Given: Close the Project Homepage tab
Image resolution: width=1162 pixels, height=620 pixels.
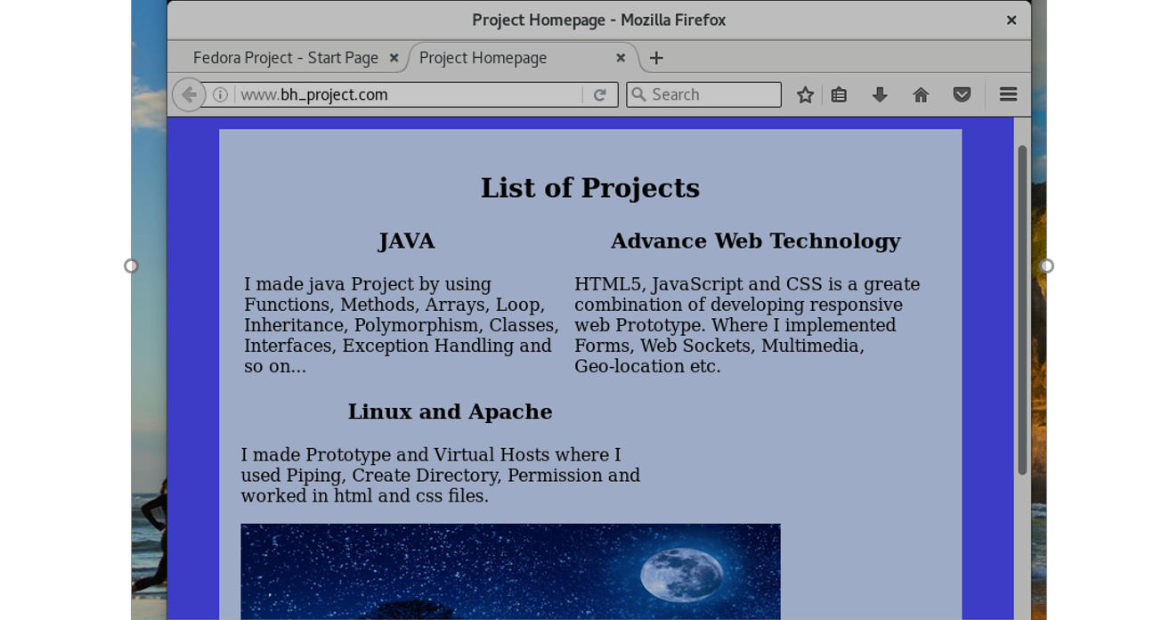Looking at the screenshot, I should click(x=621, y=58).
